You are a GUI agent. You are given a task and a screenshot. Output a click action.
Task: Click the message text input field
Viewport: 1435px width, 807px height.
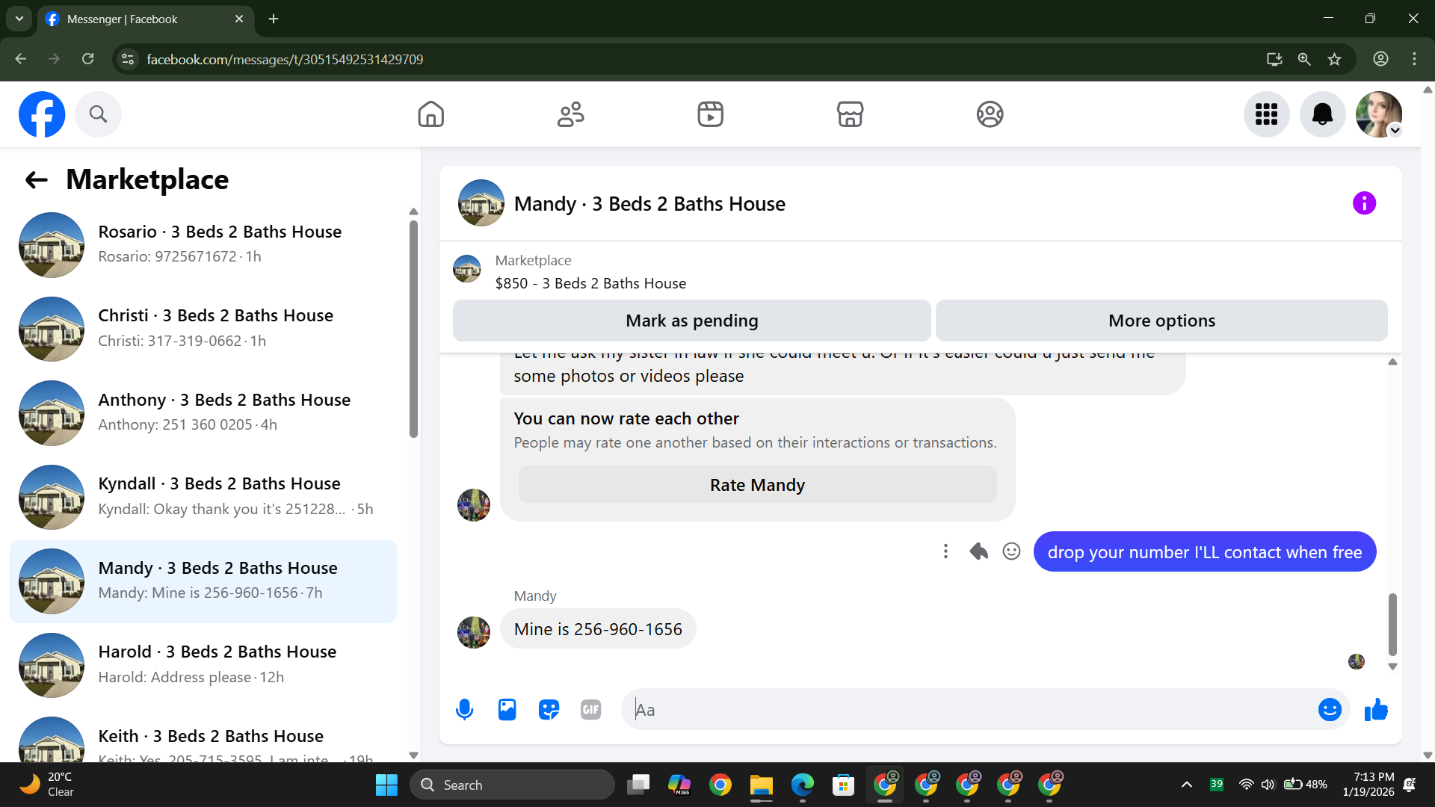[964, 710]
